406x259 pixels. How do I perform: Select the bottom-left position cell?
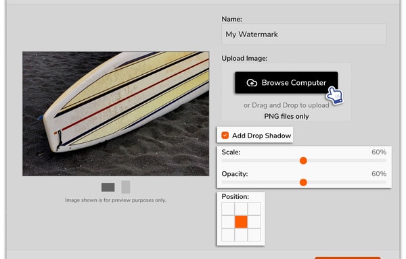pyautogui.click(x=228, y=235)
